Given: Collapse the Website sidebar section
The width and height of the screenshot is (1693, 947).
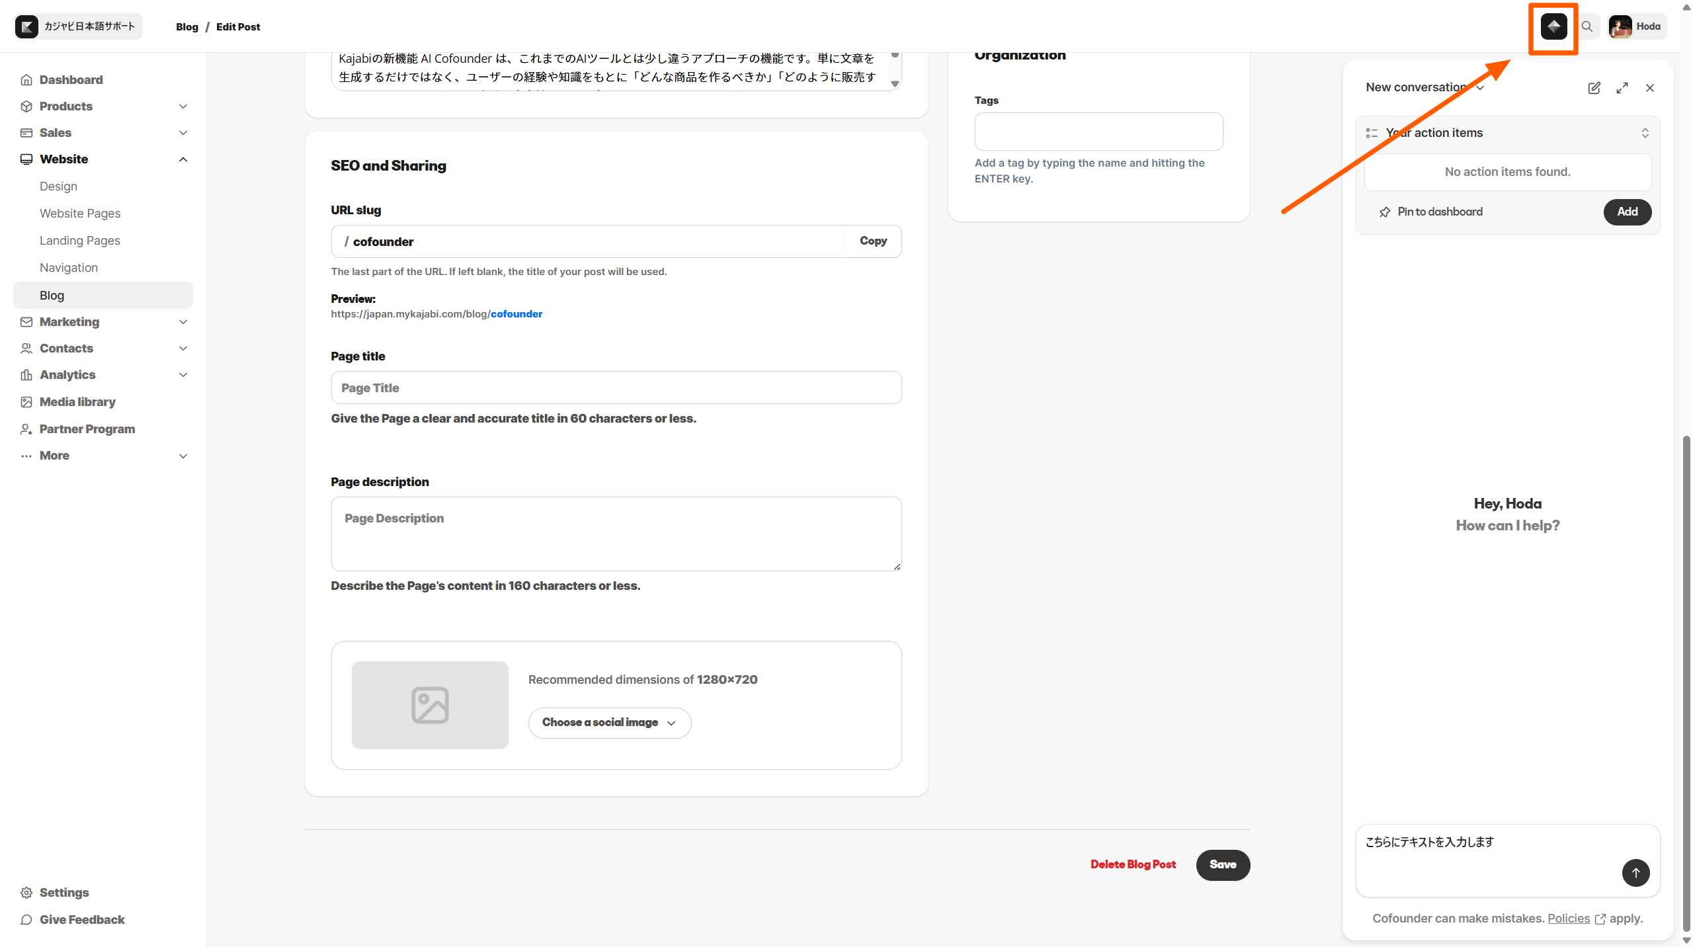Looking at the screenshot, I should click(x=183, y=159).
